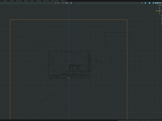
Task: Toggle viewport gizmos display
Action: click(145, 3)
